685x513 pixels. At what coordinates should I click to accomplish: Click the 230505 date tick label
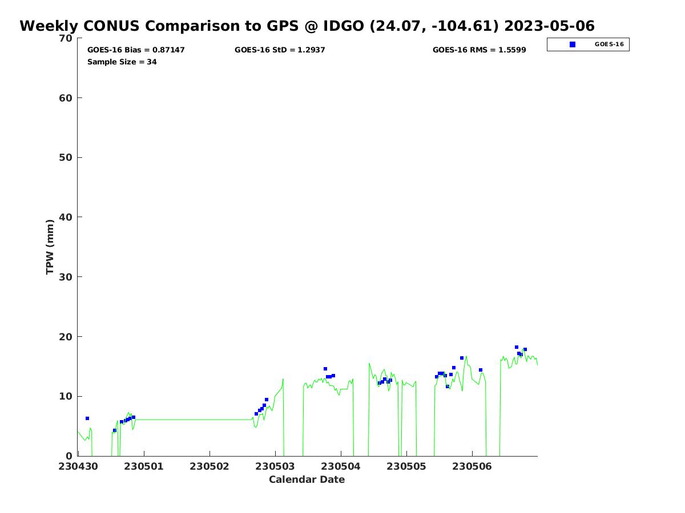(x=406, y=466)
